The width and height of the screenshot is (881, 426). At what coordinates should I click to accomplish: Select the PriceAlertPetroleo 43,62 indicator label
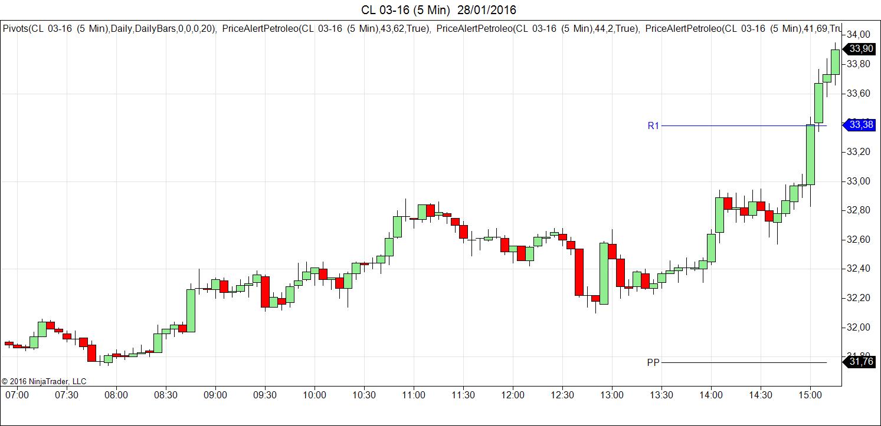click(326, 28)
